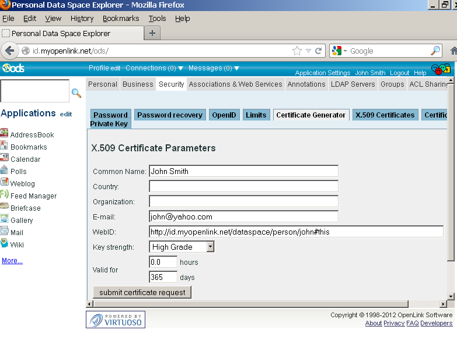Reload the page with refresh icon
This screenshot has height=337, width=457.
point(319,51)
